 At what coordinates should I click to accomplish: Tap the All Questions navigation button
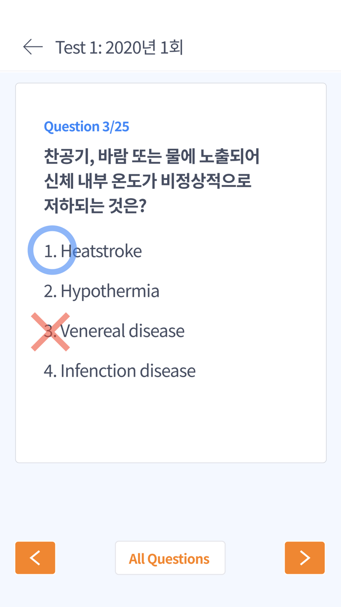pyautogui.click(x=170, y=557)
